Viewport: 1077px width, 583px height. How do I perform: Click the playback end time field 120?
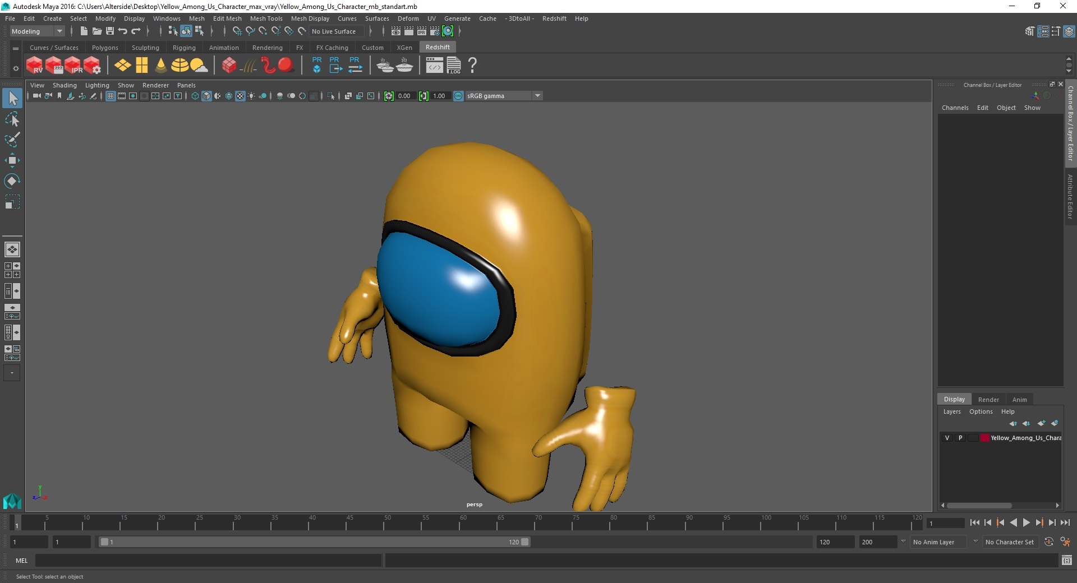tap(835, 542)
